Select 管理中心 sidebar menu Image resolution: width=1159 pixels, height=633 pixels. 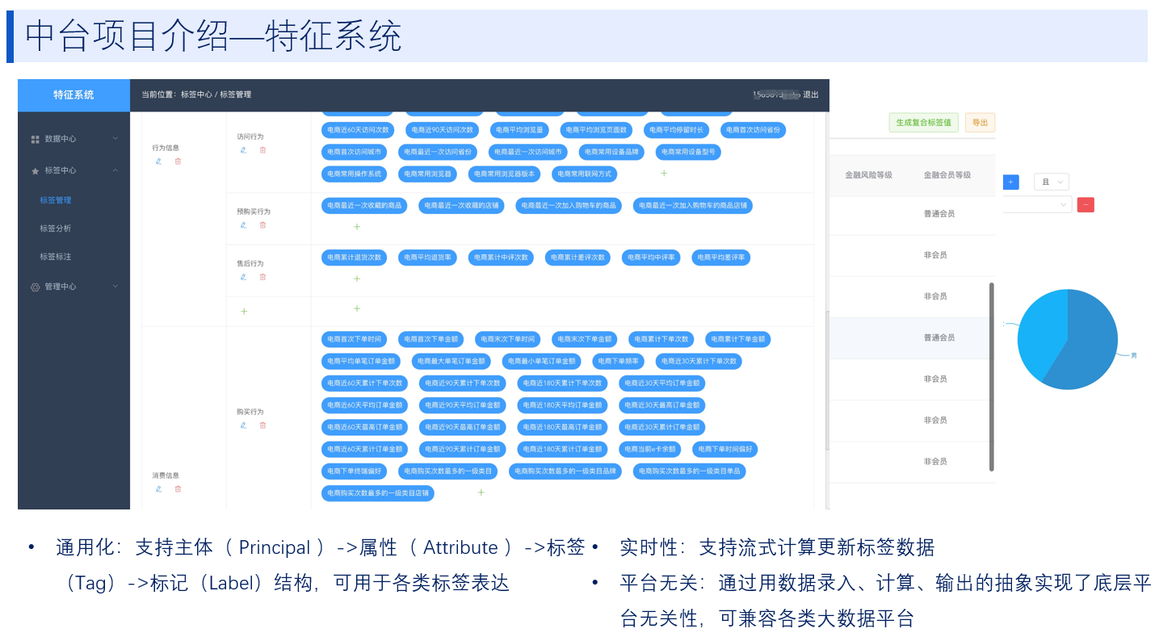[73, 287]
